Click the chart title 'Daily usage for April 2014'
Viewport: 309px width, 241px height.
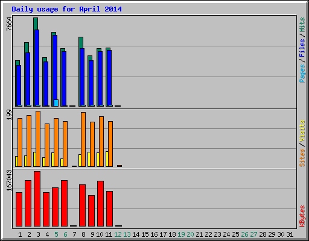(66, 9)
